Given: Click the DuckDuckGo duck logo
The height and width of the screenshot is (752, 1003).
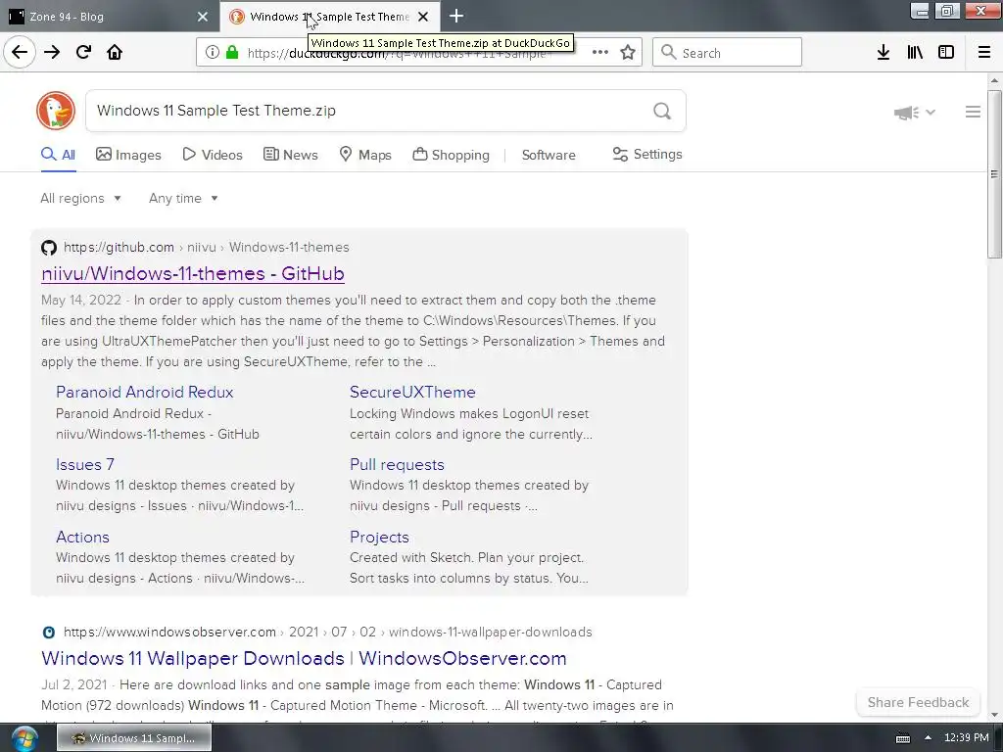Looking at the screenshot, I should 56,111.
